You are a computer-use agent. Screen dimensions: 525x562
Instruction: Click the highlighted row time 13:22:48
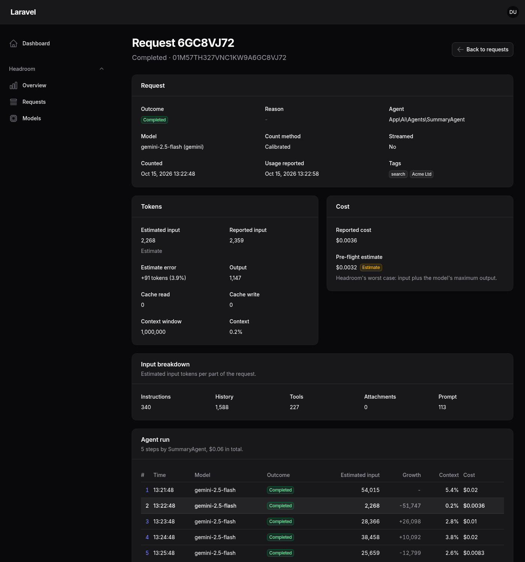(164, 506)
